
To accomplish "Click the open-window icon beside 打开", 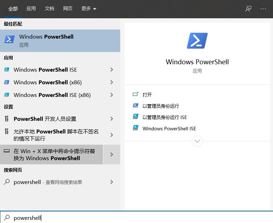I will [x=135, y=94].
